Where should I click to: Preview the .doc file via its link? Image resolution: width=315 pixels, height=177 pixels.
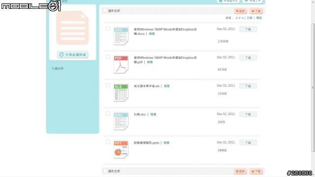pyautogui.click(x=153, y=115)
